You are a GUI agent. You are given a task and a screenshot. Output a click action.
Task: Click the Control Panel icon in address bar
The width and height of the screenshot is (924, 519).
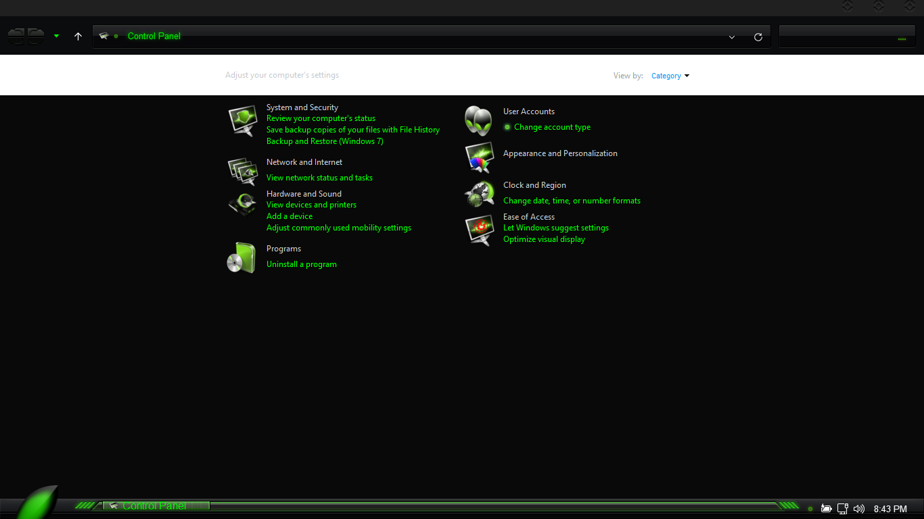104,36
